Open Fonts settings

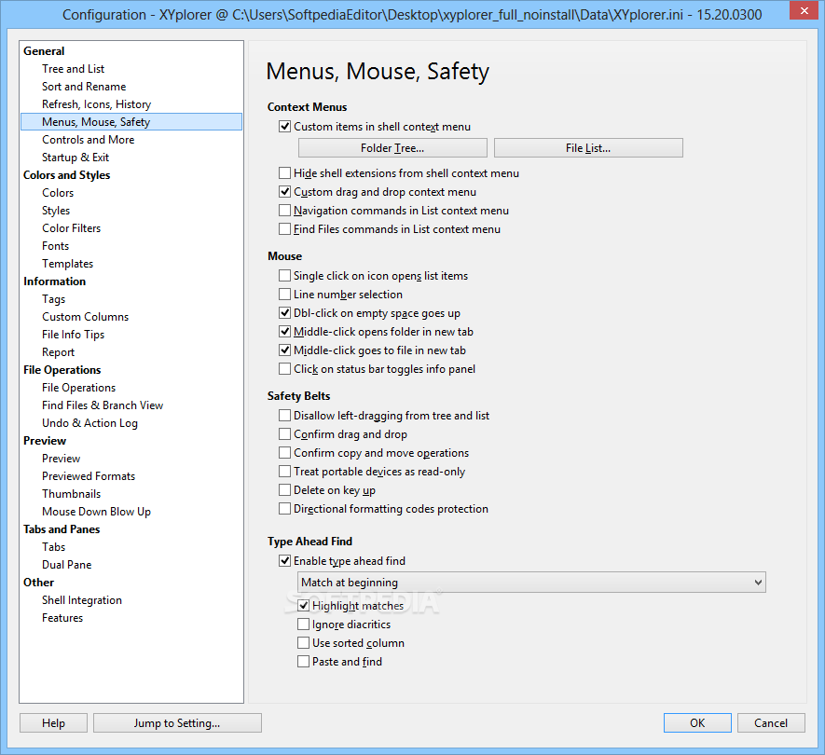pyautogui.click(x=55, y=246)
